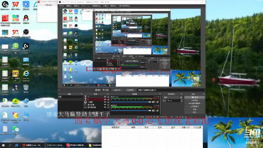Toggle visibility of the 小地图 source
Viewport: 263px width, 148px height.
105,102
